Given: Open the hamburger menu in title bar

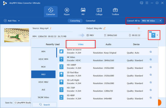Looking at the screenshot, I should click(x=147, y=3).
